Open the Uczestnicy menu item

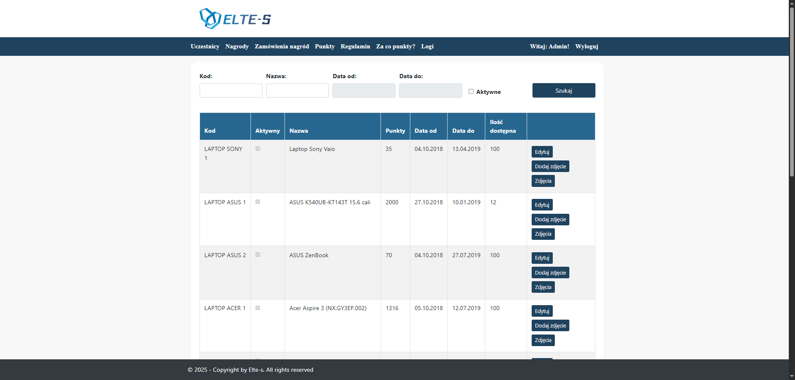[205, 46]
